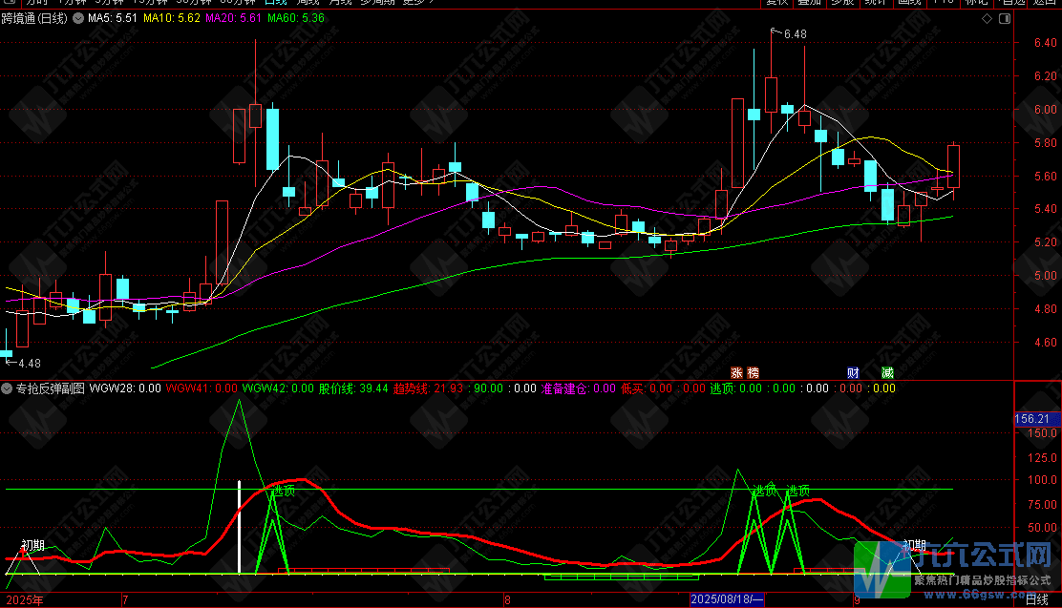Switch to the 周线 period tab
The width and height of the screenshot is (1062, 608).
[x=308, y=2]
